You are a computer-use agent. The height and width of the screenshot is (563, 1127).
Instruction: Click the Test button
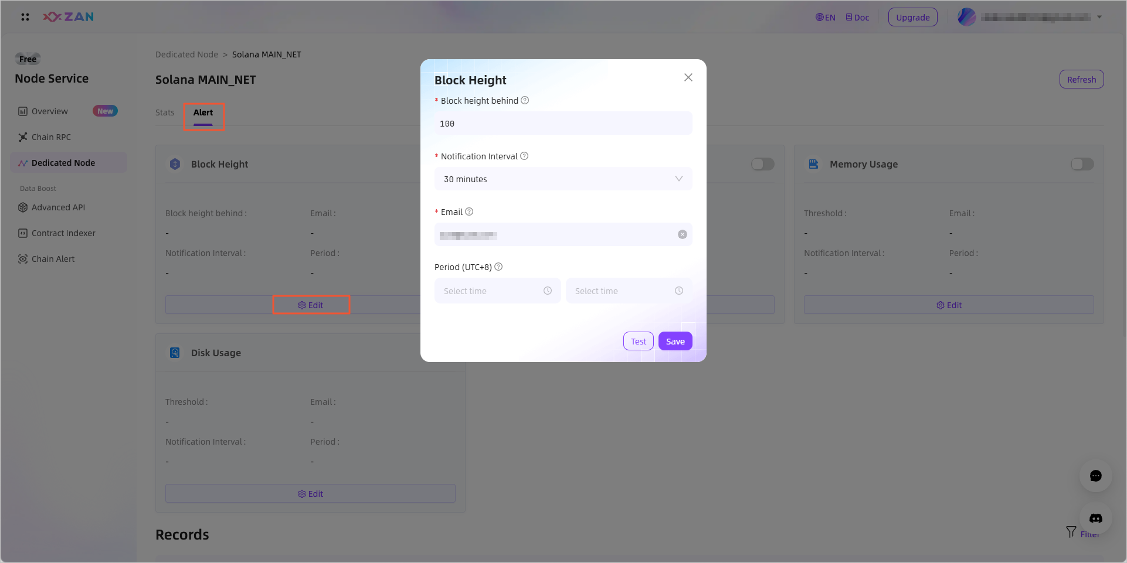pyautogui.click(x=638, y=342)
